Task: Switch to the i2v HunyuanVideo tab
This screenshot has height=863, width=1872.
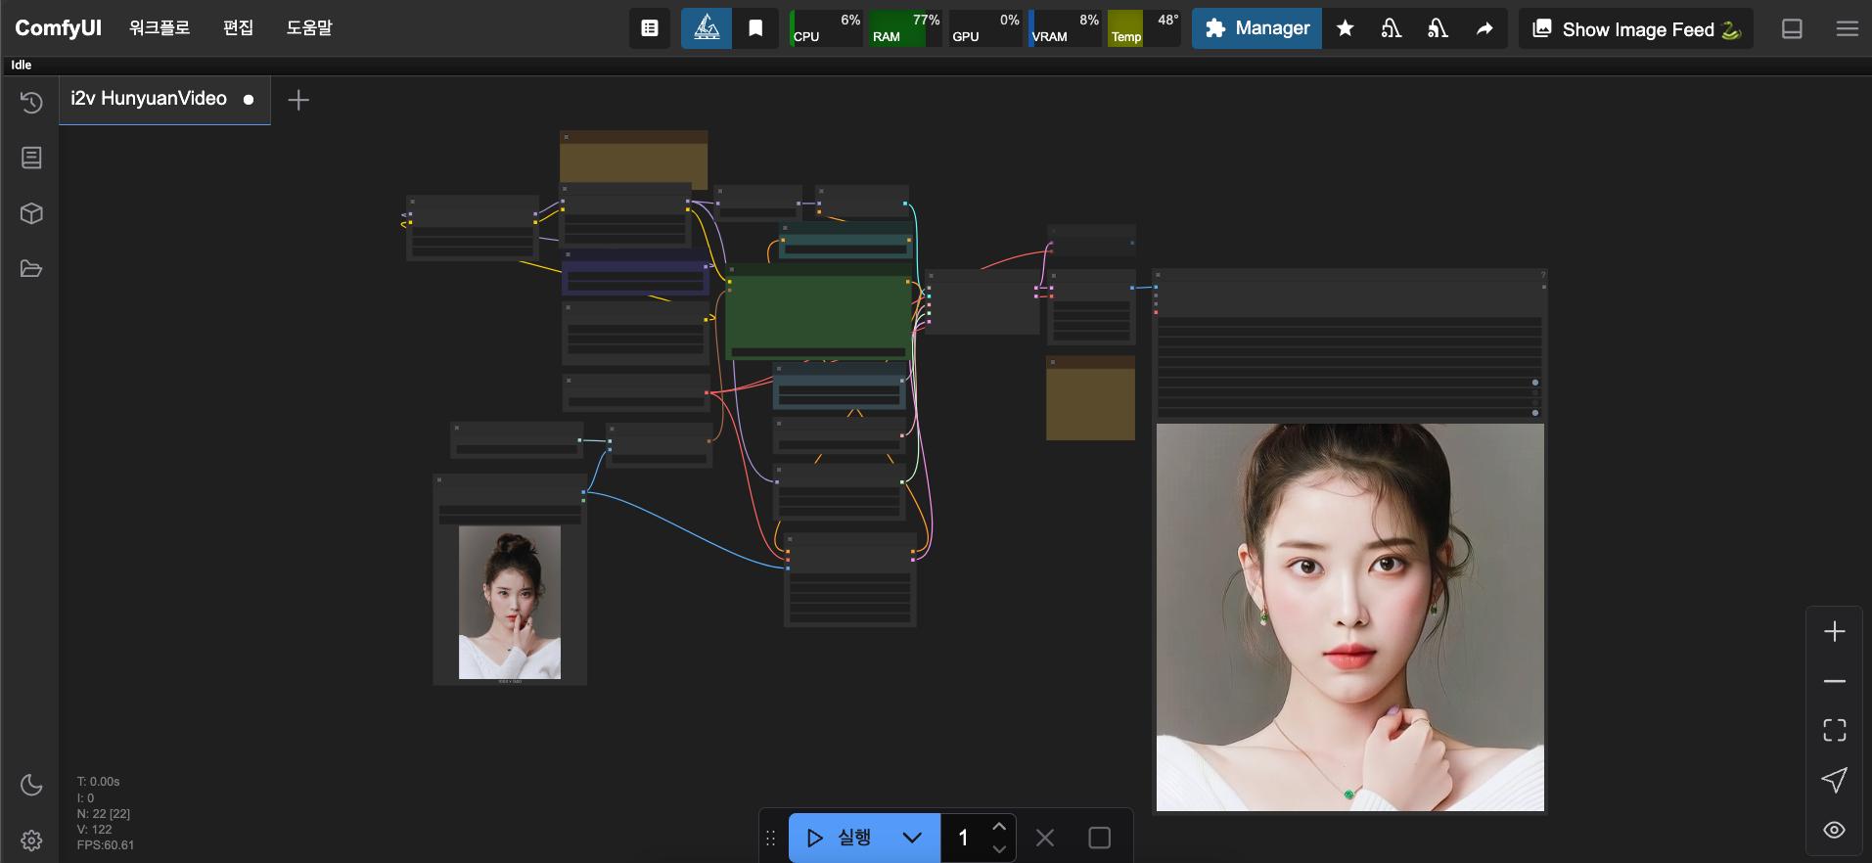Action: [x=149, y=99]
